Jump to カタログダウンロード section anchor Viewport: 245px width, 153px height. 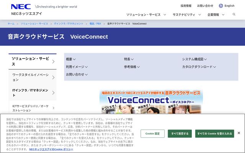click(199, 67)
